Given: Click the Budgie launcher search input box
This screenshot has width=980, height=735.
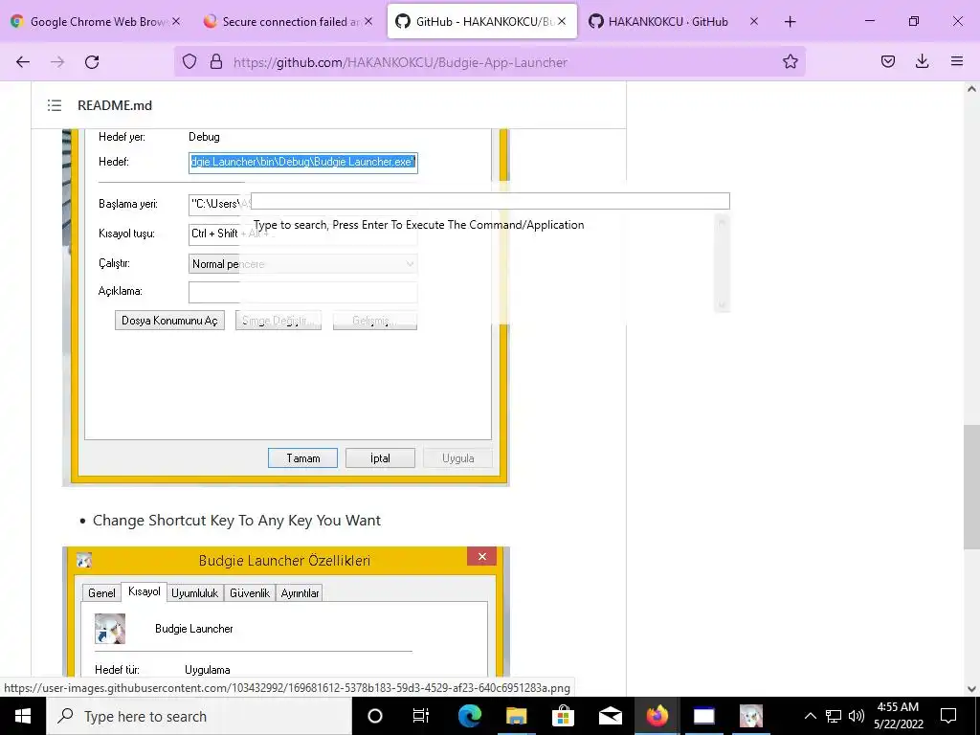Looking at the screenshot, I should click(491, 201).
